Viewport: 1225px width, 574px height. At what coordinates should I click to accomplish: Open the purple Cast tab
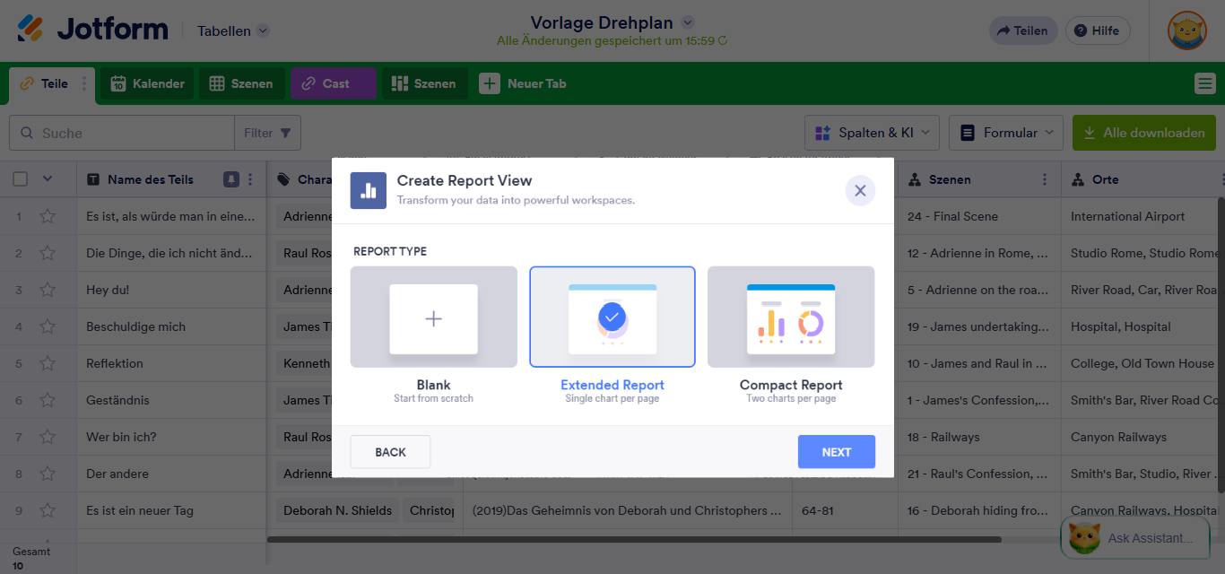(333, 83)
